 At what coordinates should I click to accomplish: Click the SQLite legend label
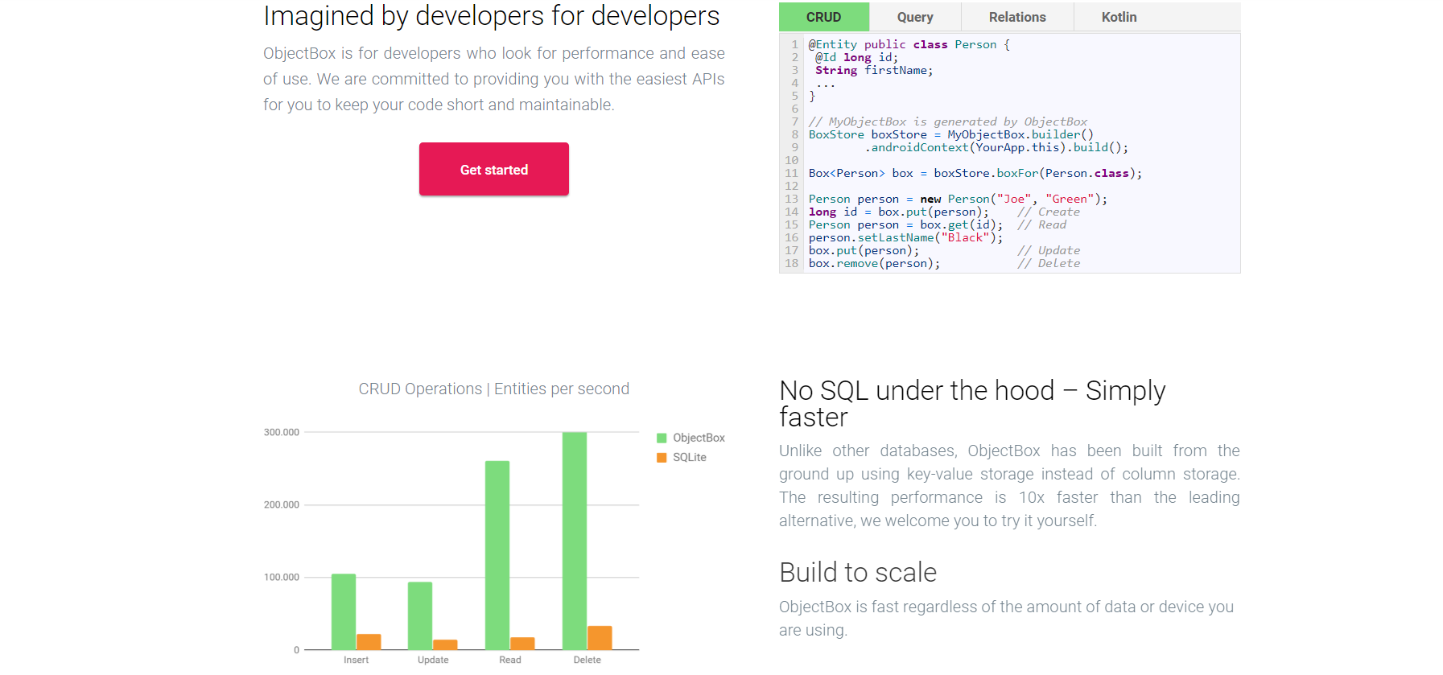click(690, 457)
